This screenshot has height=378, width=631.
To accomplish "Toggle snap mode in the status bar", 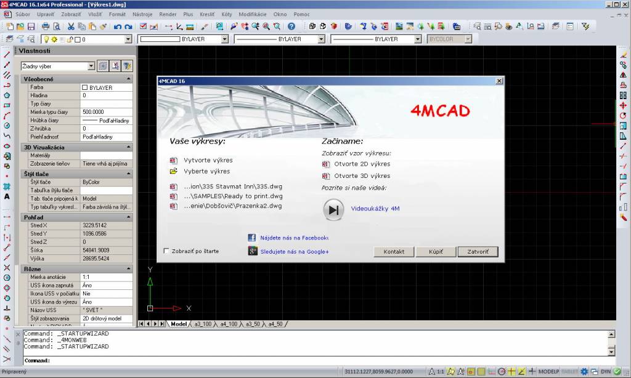I will pos(471,372).
